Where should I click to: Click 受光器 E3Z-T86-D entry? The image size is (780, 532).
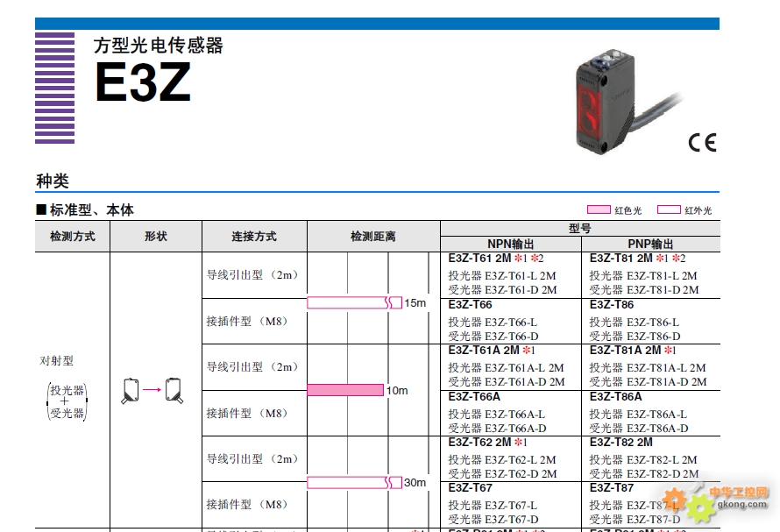[x=635, y=336]
